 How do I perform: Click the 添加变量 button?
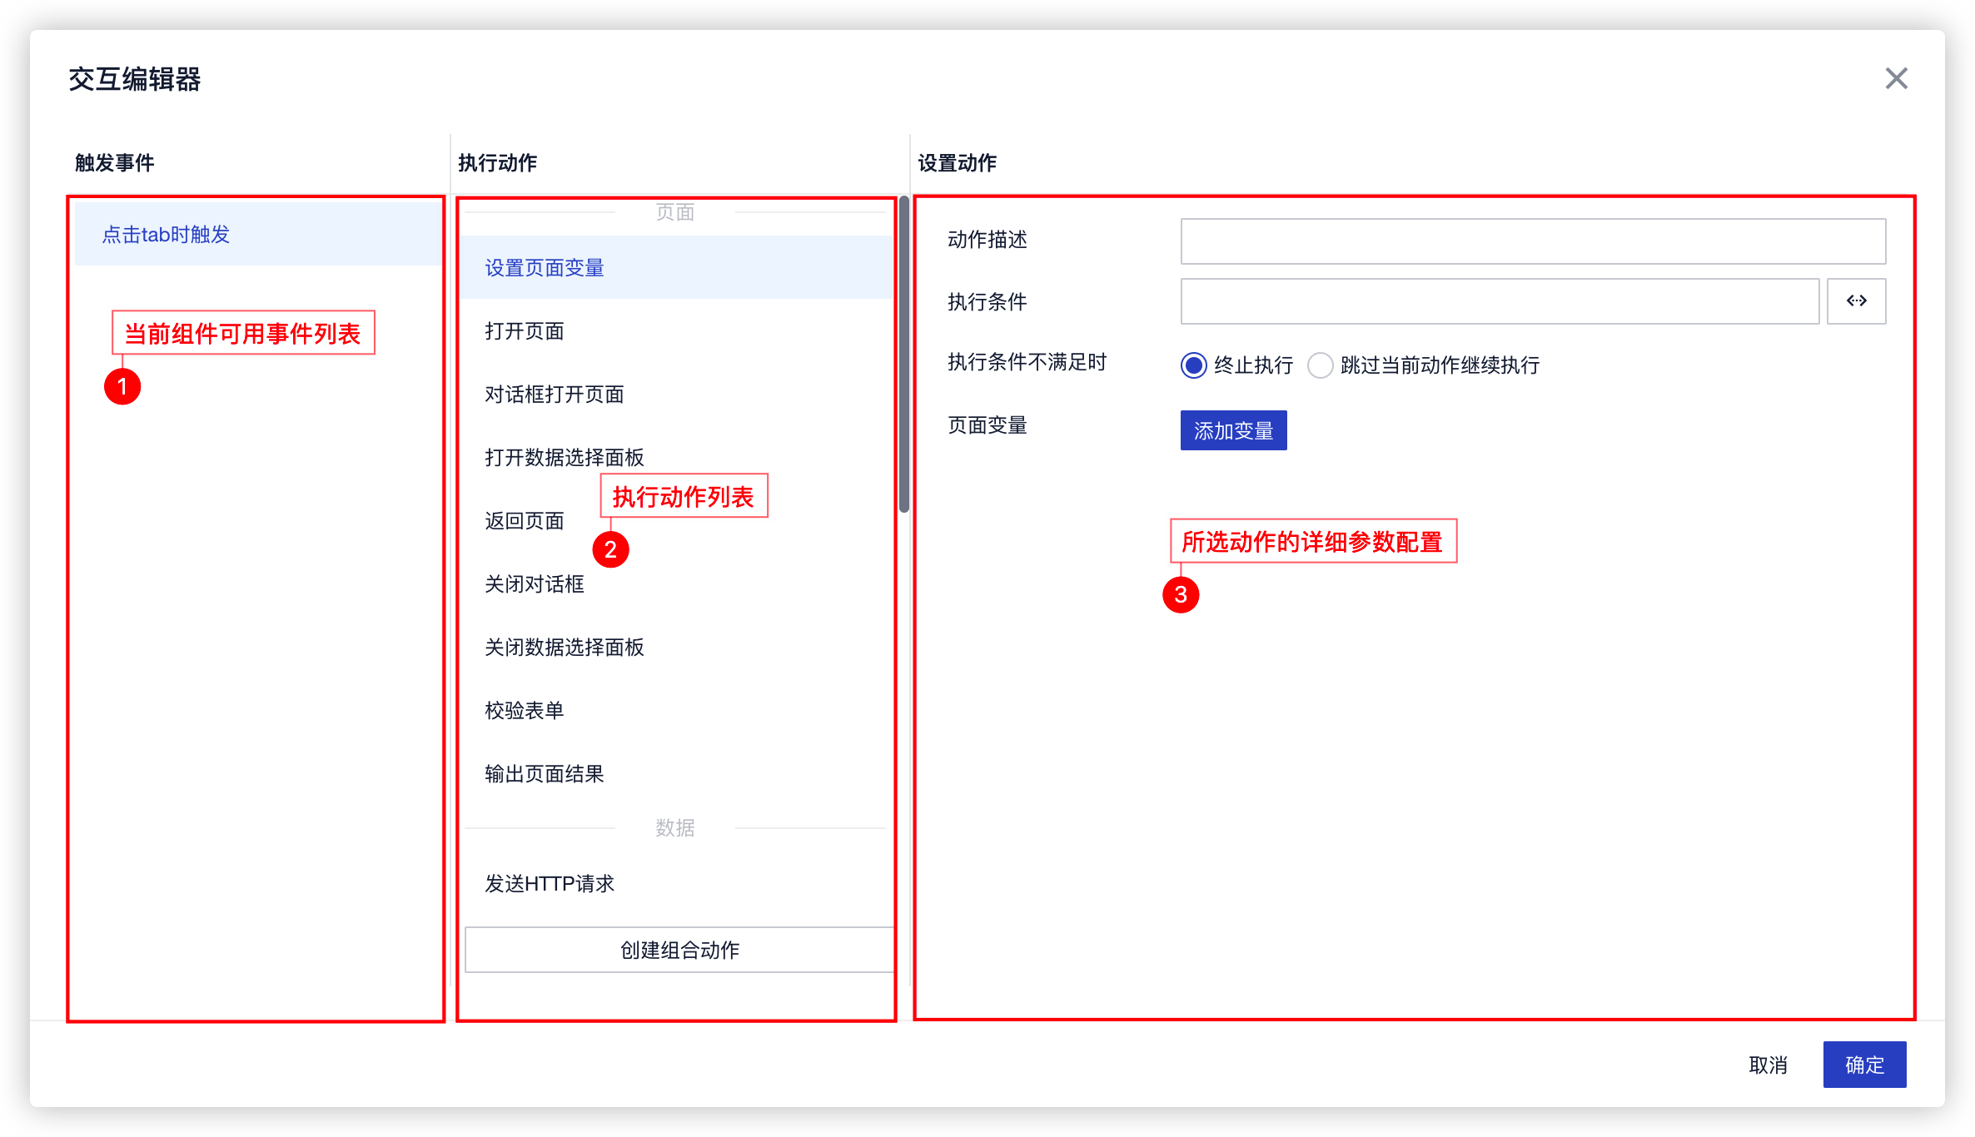point(1233,430)
